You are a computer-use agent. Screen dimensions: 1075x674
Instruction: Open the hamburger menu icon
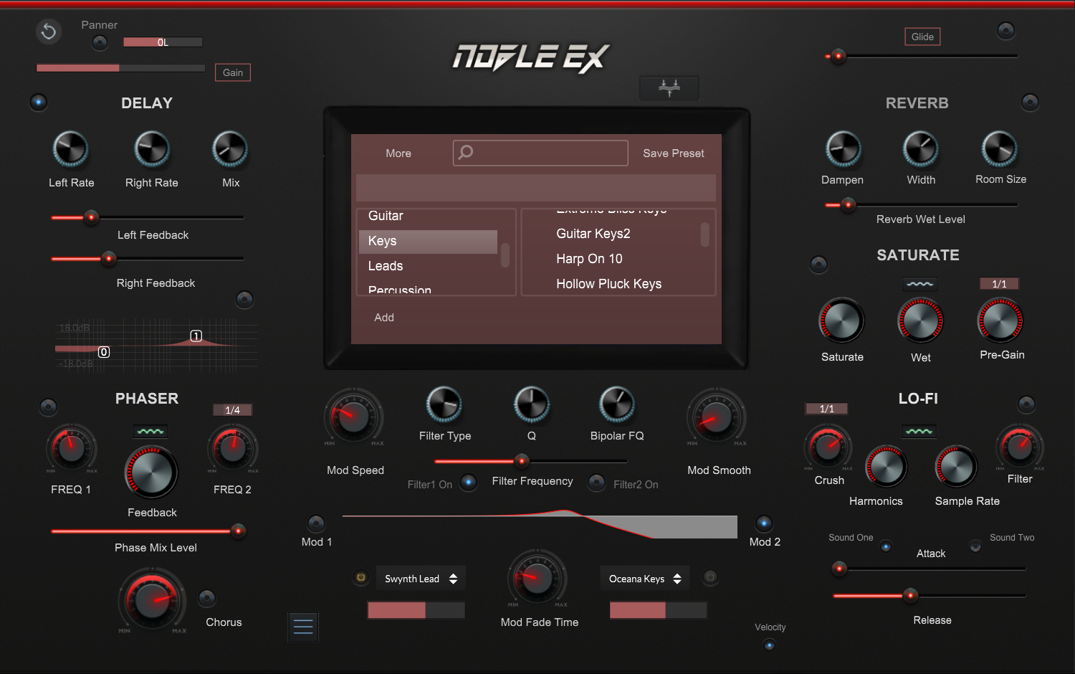click(303, 627)
